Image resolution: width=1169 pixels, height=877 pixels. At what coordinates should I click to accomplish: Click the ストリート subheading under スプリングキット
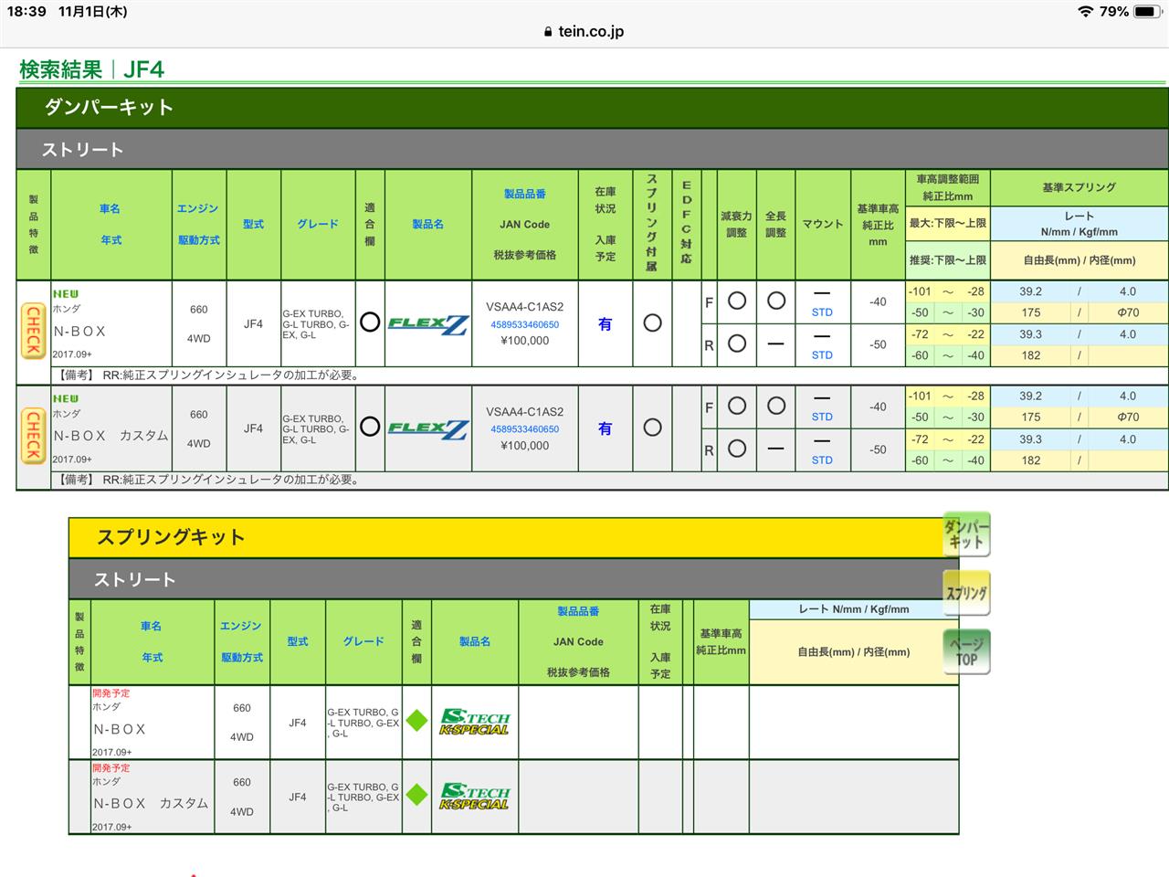click(x=134, y=579)
